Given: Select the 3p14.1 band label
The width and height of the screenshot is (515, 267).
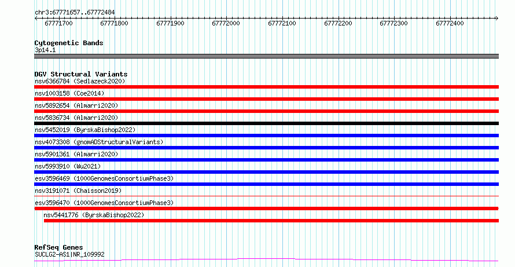Looking at the screenshot, I should 45,50.
